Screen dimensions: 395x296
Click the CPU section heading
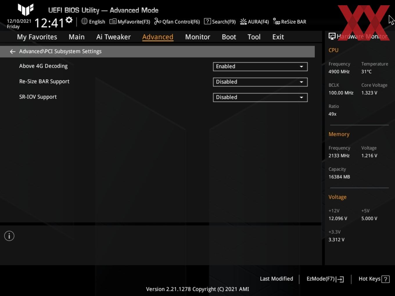click(x=333, y=50)
